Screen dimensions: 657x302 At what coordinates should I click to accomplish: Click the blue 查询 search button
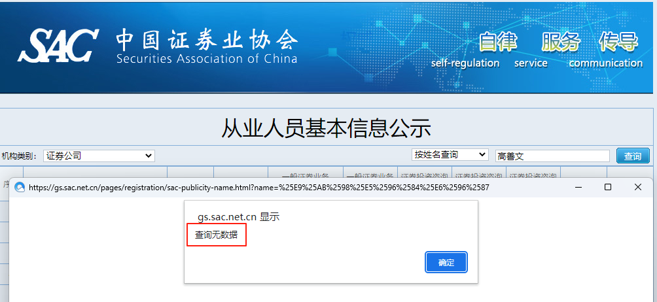tap(633, 156)
